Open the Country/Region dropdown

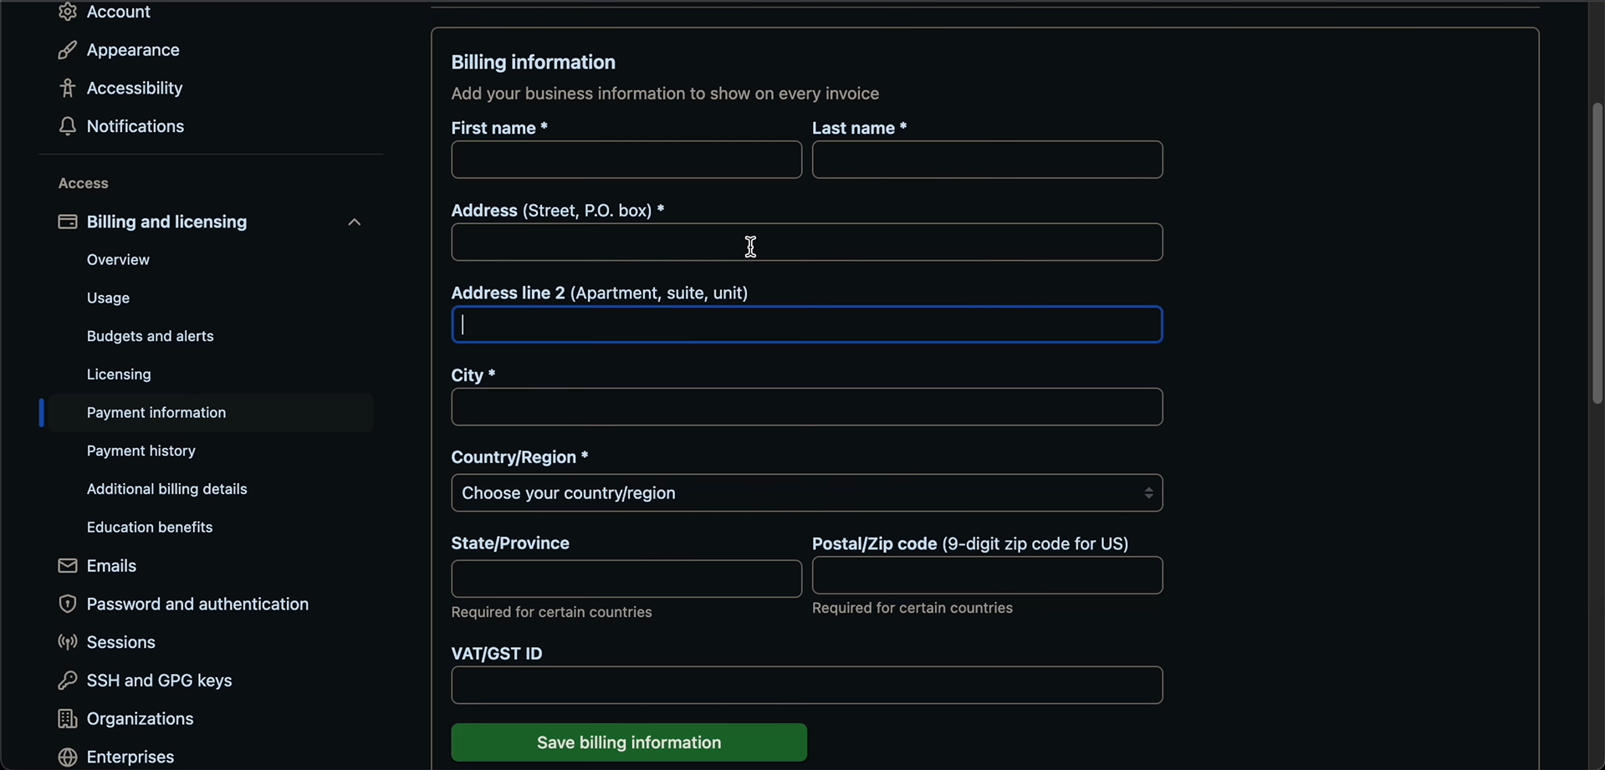pos(806,493)
